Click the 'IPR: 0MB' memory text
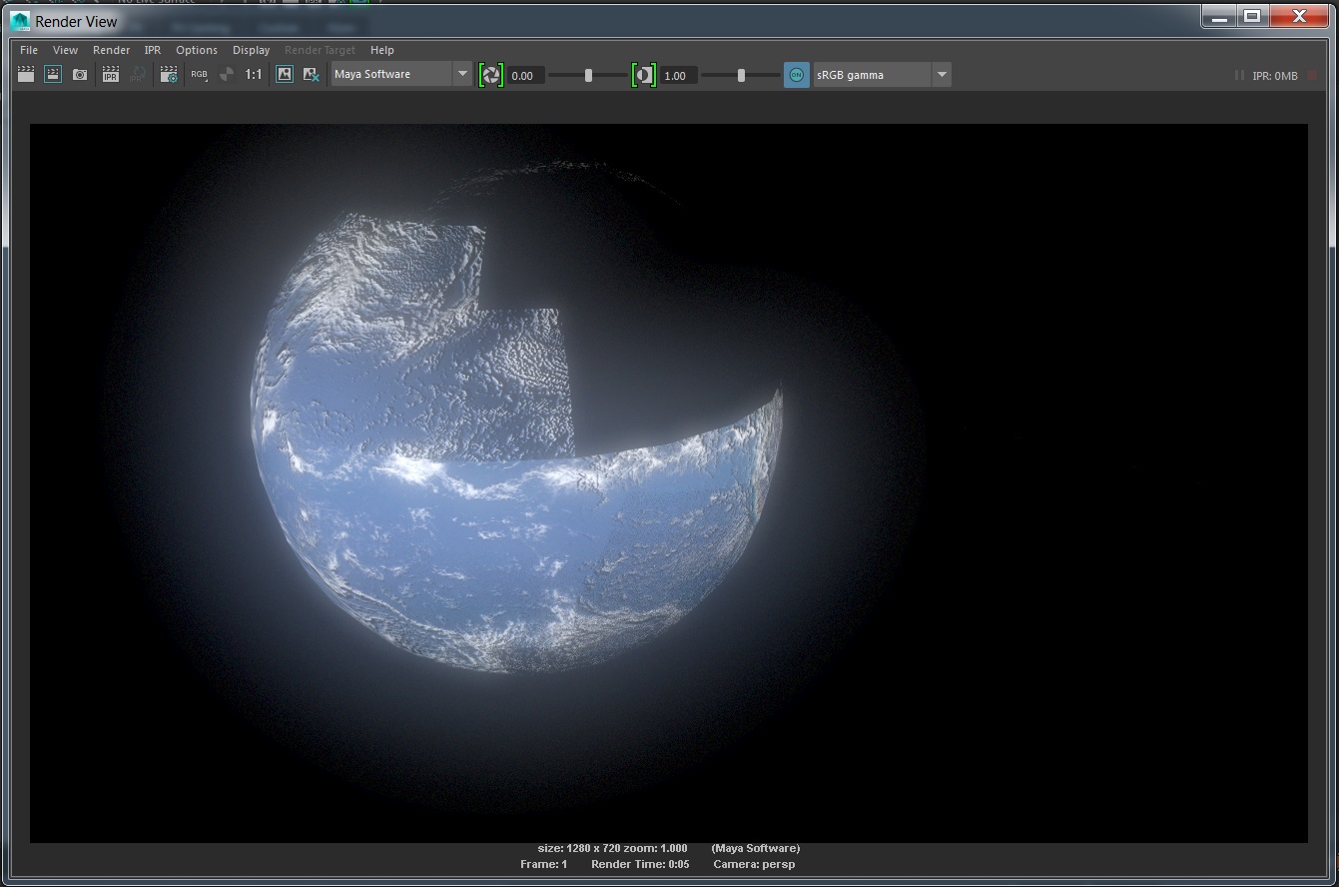The width and height of the screenshot is (1339, 887). coord(1275,76)
